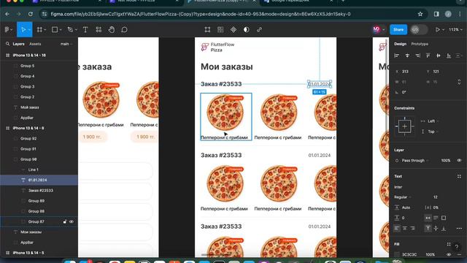Reload the browser page
The width and height of the screenshot is (467, 263).
coord(31,14)
